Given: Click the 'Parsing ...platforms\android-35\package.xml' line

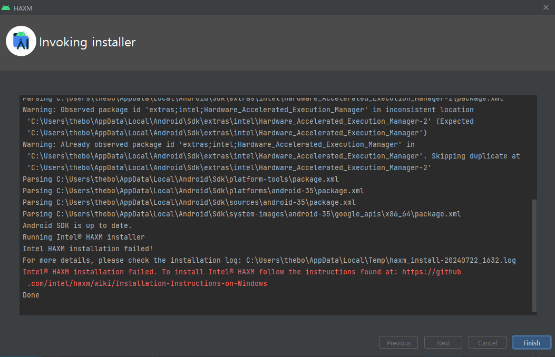Looking at the screenshot, I should [193, 191].
